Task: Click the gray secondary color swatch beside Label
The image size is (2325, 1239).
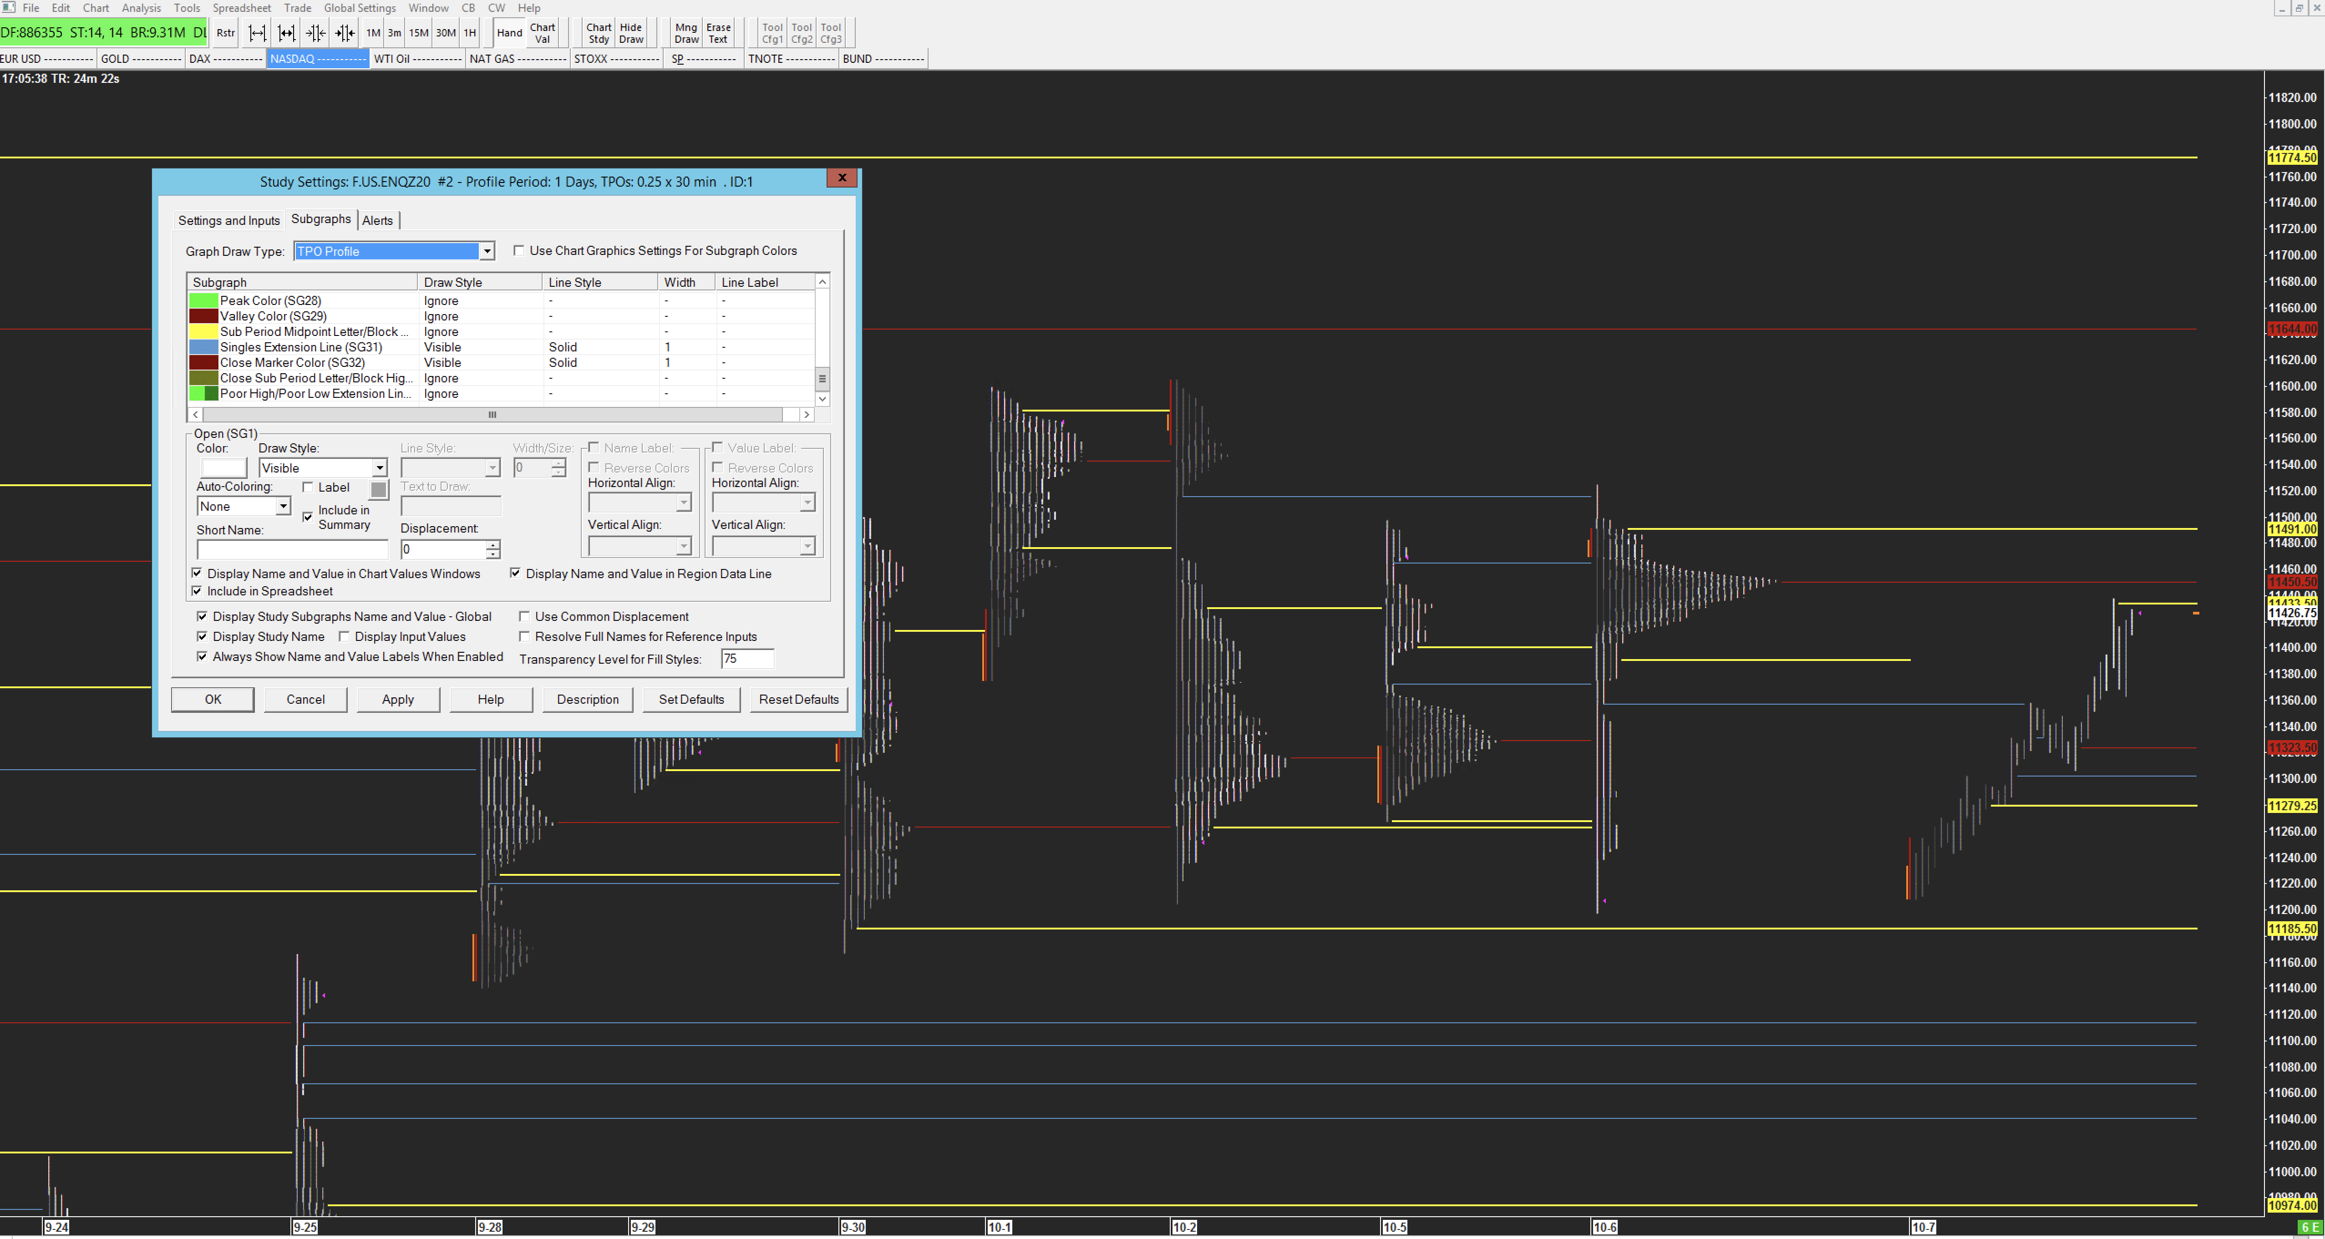Action: pyautogui.click(x=379, y=489)
